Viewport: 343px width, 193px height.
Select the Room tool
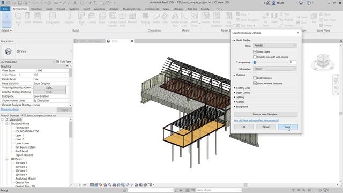point(206,18)
